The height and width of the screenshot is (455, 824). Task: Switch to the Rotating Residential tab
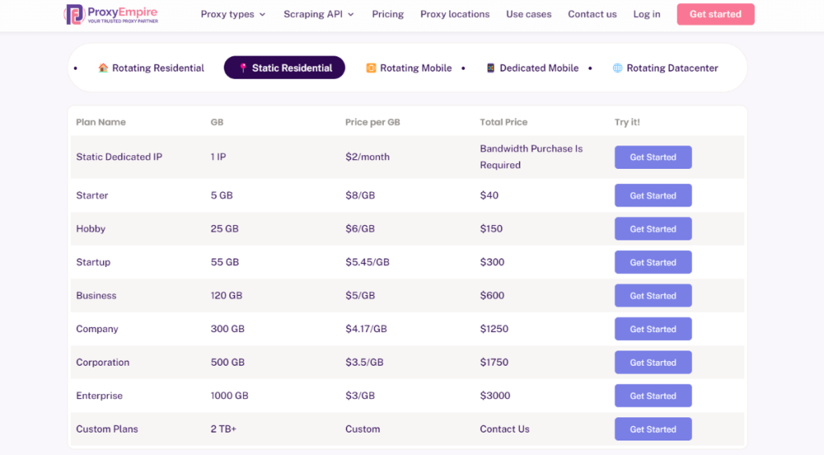[x=158, y=68]
